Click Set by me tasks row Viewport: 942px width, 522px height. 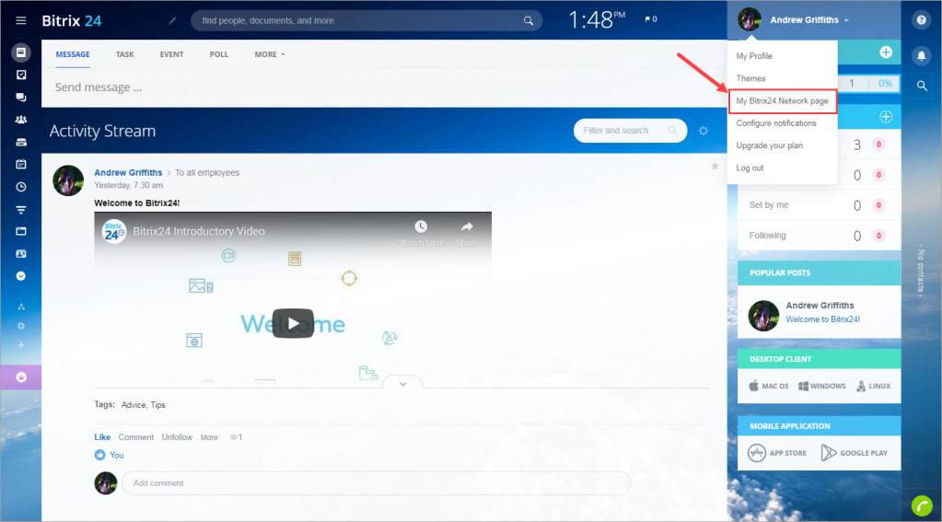819,204
